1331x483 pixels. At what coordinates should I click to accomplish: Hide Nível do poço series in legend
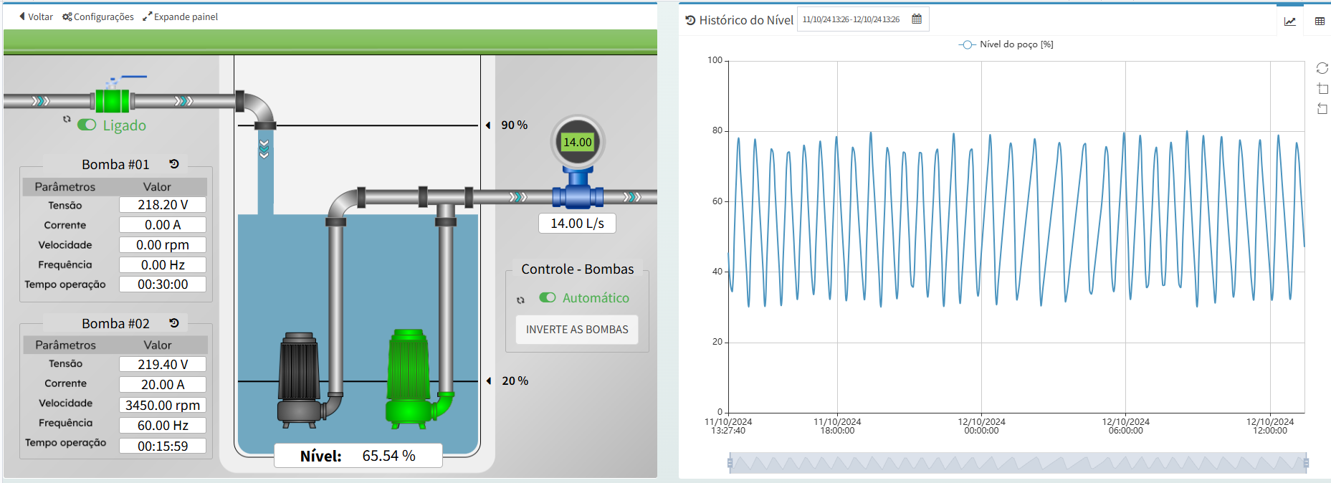1006,44
